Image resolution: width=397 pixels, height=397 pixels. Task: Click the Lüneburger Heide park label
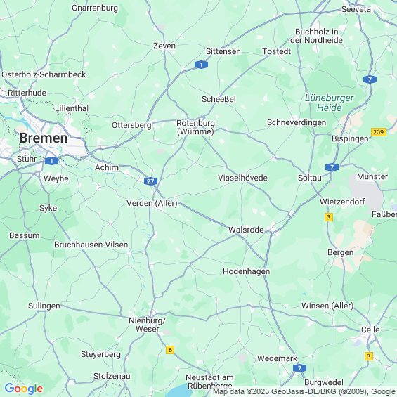tap(329, 103)
